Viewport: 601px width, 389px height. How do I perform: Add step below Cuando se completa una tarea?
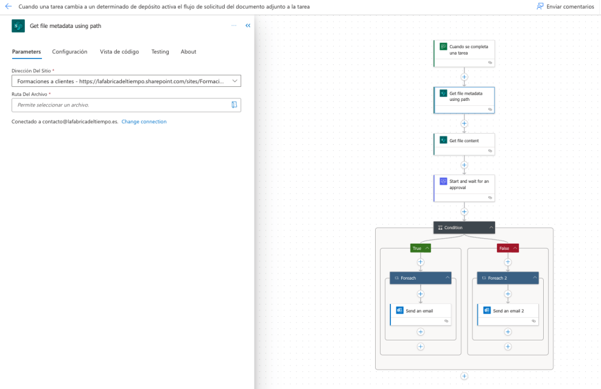[464, 77]
